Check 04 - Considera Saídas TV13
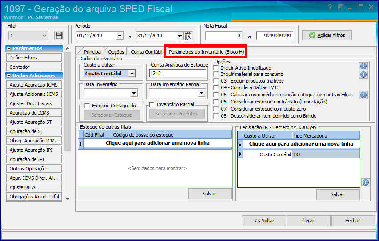Viewport: 379px width, 241px height. pos(216,87)
